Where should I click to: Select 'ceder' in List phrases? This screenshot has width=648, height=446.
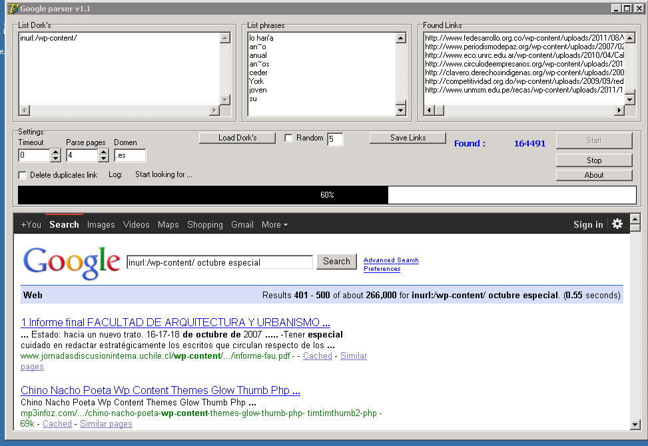tap(258, 73)
